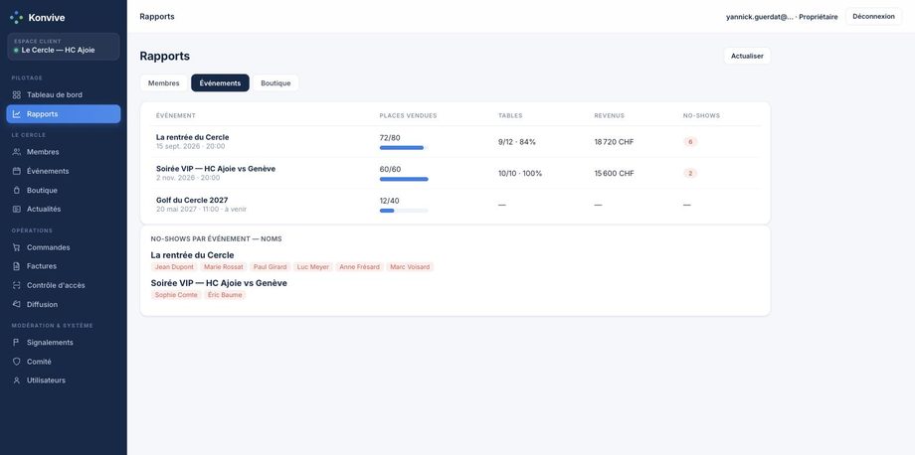
Task: Click the REVENUS column header
Action: coord(610,116)
